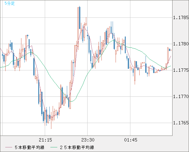
Task: Click the 25本移動平均線 legend text
Action: coord(77,147)
